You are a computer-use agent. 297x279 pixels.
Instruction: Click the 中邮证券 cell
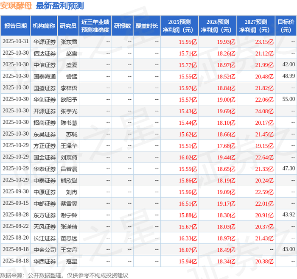point(45,204)
